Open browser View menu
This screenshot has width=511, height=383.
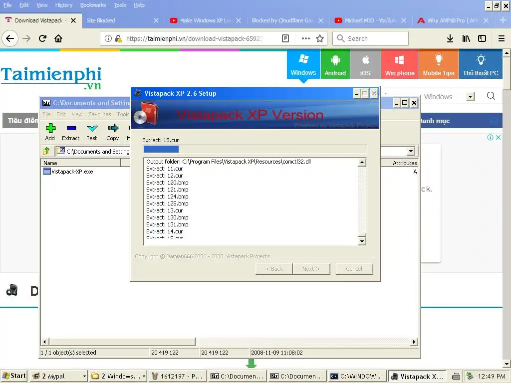coord(42,5)
